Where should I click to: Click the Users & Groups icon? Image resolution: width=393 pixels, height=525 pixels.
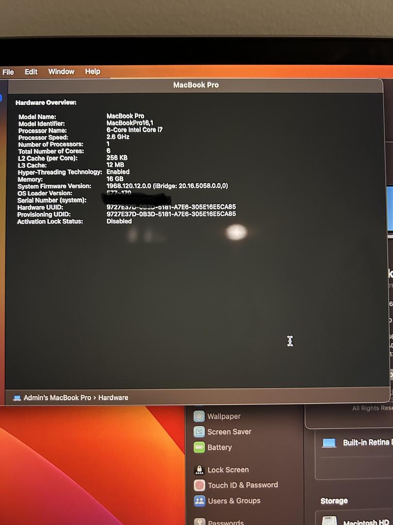coord(199,501)
